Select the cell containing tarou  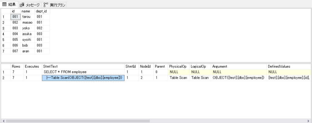coord(28,17)
